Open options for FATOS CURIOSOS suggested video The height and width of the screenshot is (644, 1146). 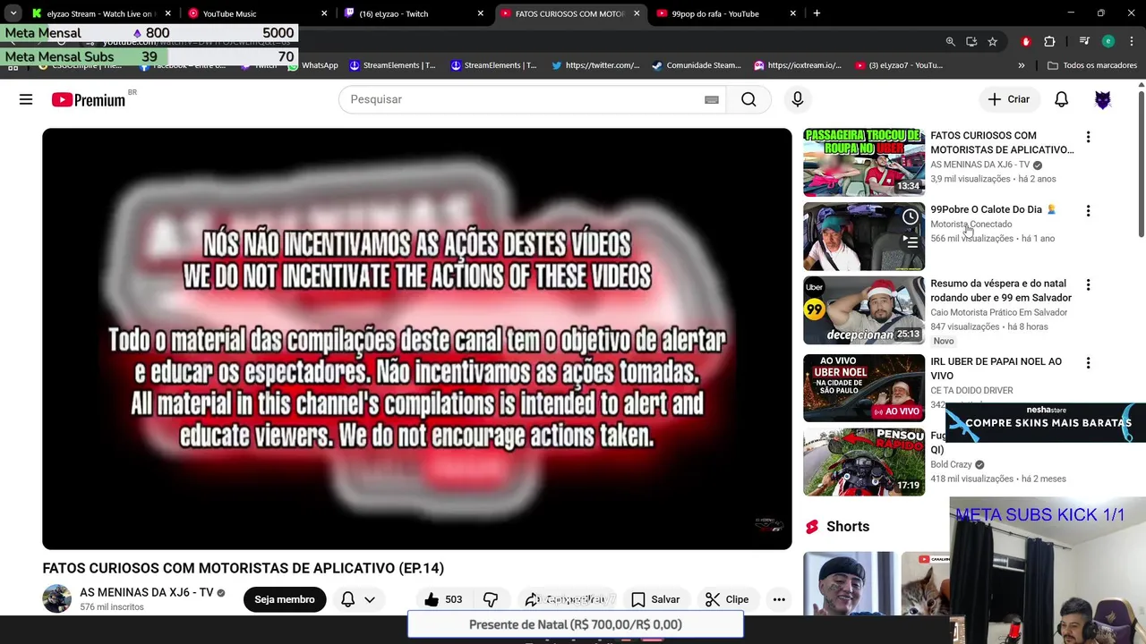(1088, 137)
